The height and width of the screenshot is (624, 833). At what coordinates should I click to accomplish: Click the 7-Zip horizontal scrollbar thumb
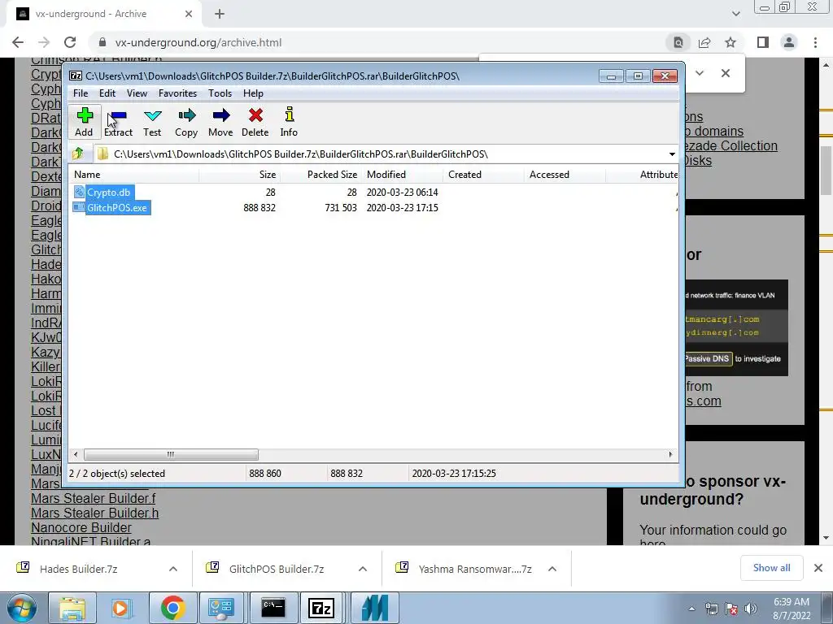(x=171, y=455)
